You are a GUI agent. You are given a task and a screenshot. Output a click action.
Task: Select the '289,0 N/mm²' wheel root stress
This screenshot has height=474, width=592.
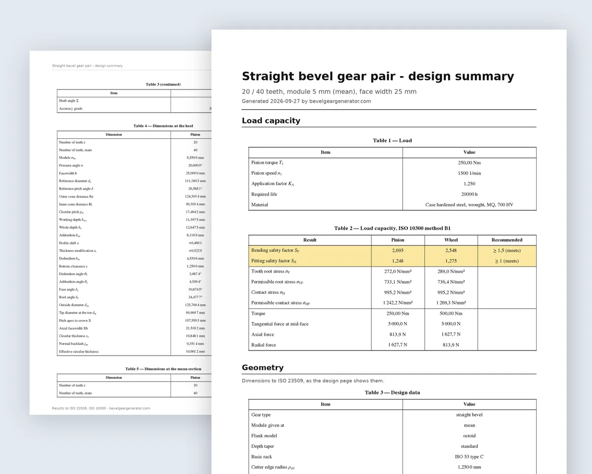[451, 271]
